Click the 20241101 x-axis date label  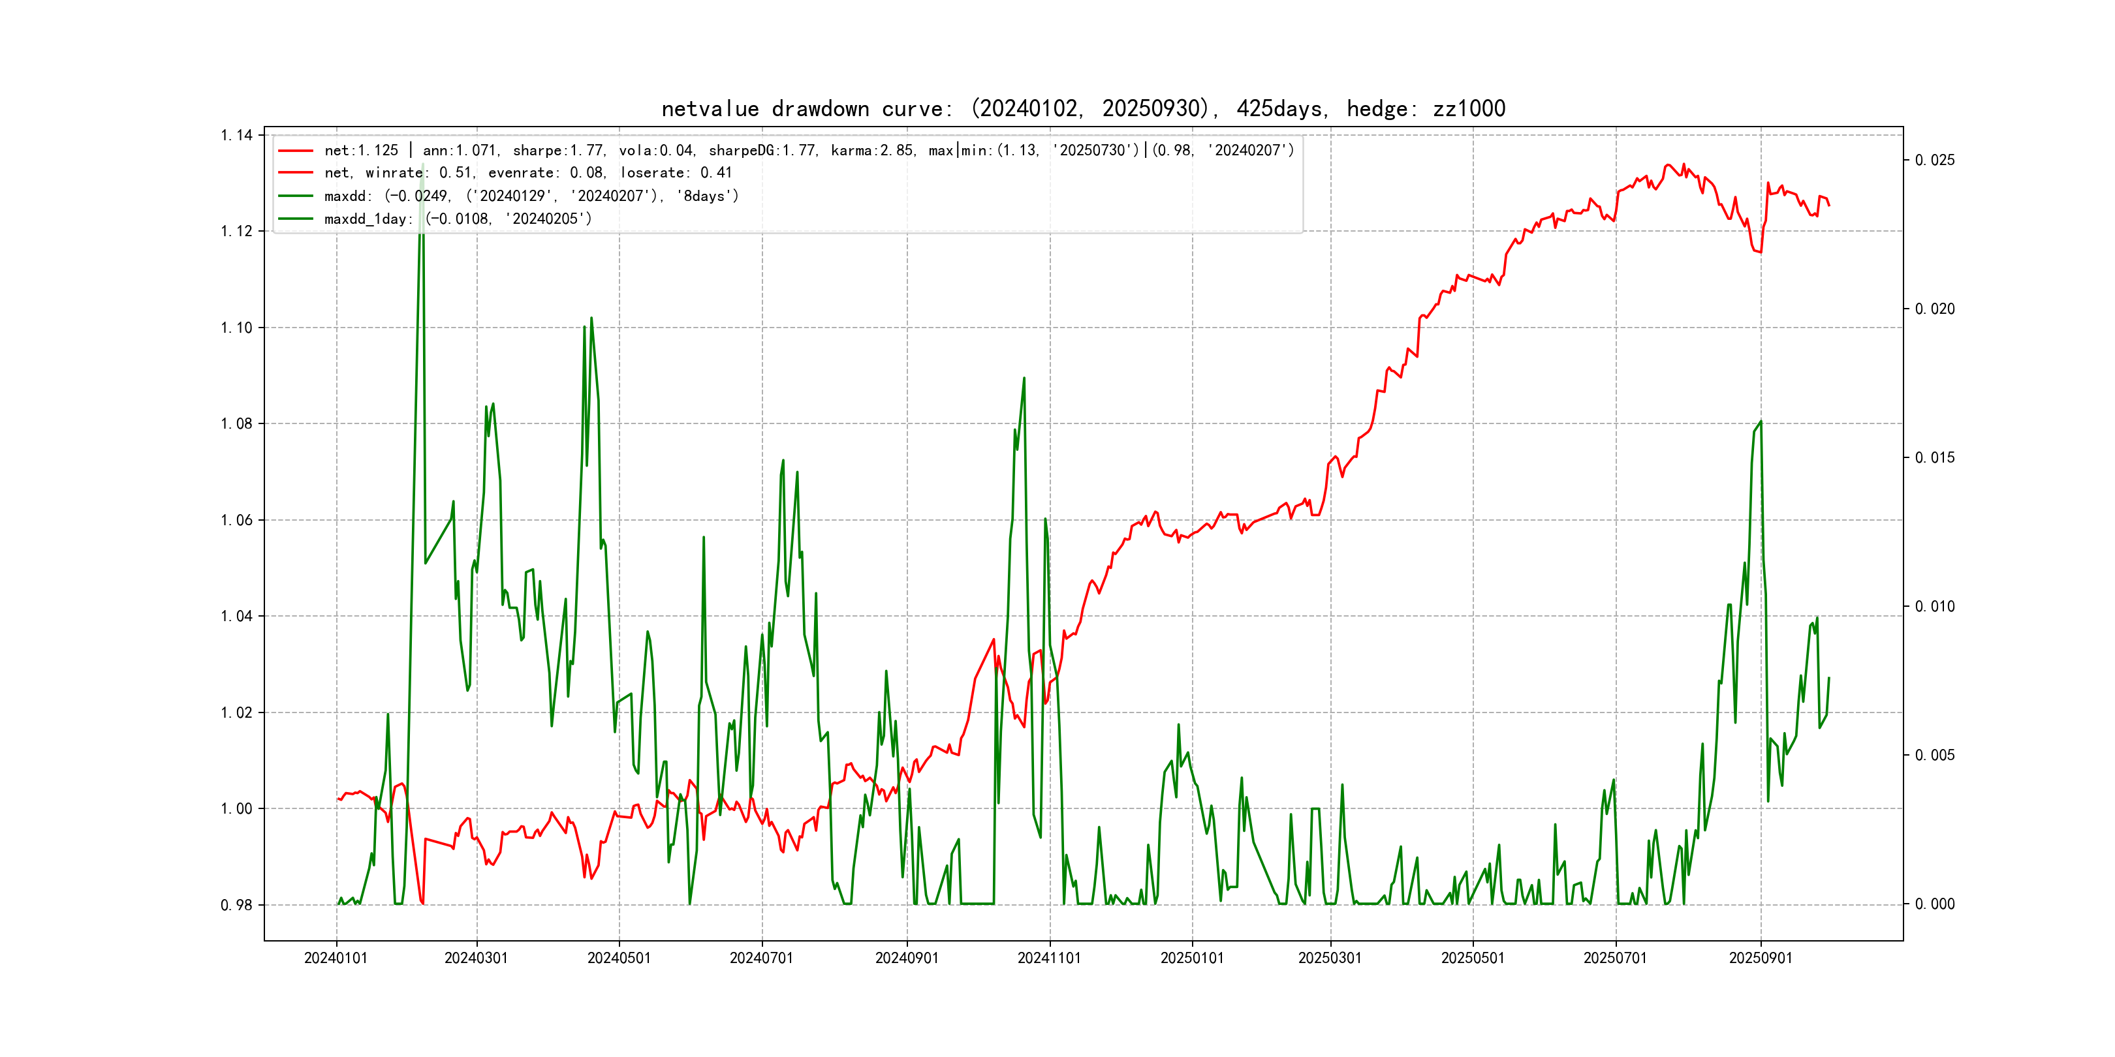(1049, 958)
